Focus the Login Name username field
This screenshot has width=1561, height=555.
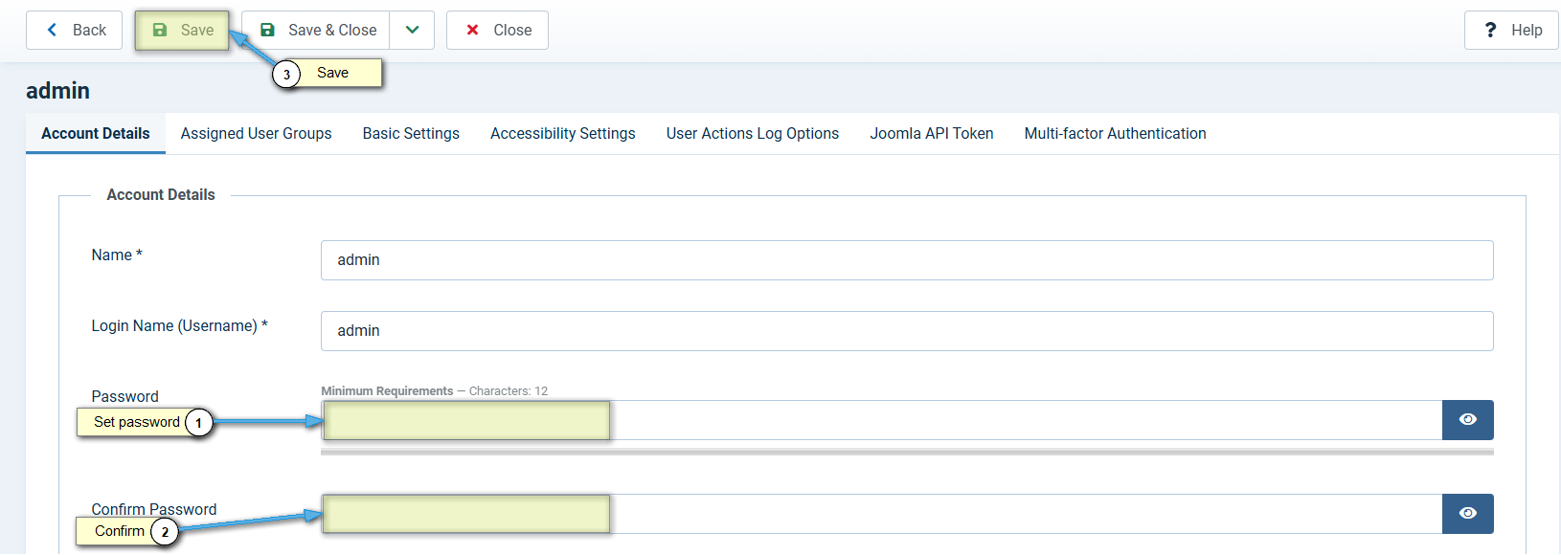[x=906, y=331]
